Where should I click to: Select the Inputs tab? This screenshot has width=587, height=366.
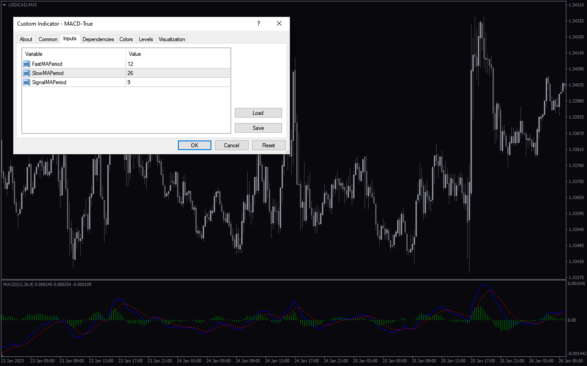point(70,39)
